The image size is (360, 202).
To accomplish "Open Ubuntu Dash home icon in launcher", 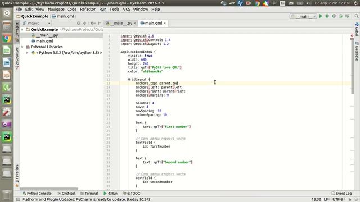I will [x=7, y=13].
